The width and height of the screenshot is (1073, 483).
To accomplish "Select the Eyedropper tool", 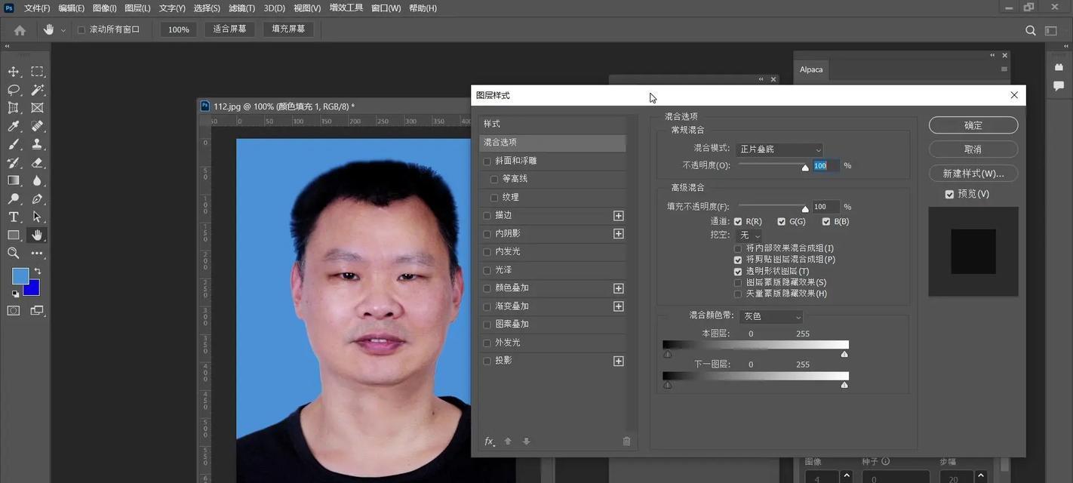I will click(x=14, y=126).
